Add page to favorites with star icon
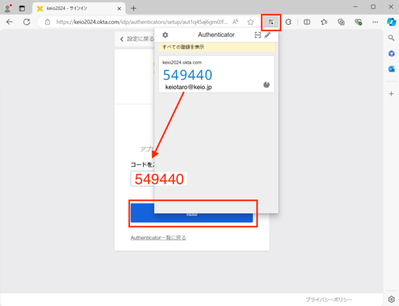Screen dimensions: 399x306 [x=250, y=21]
